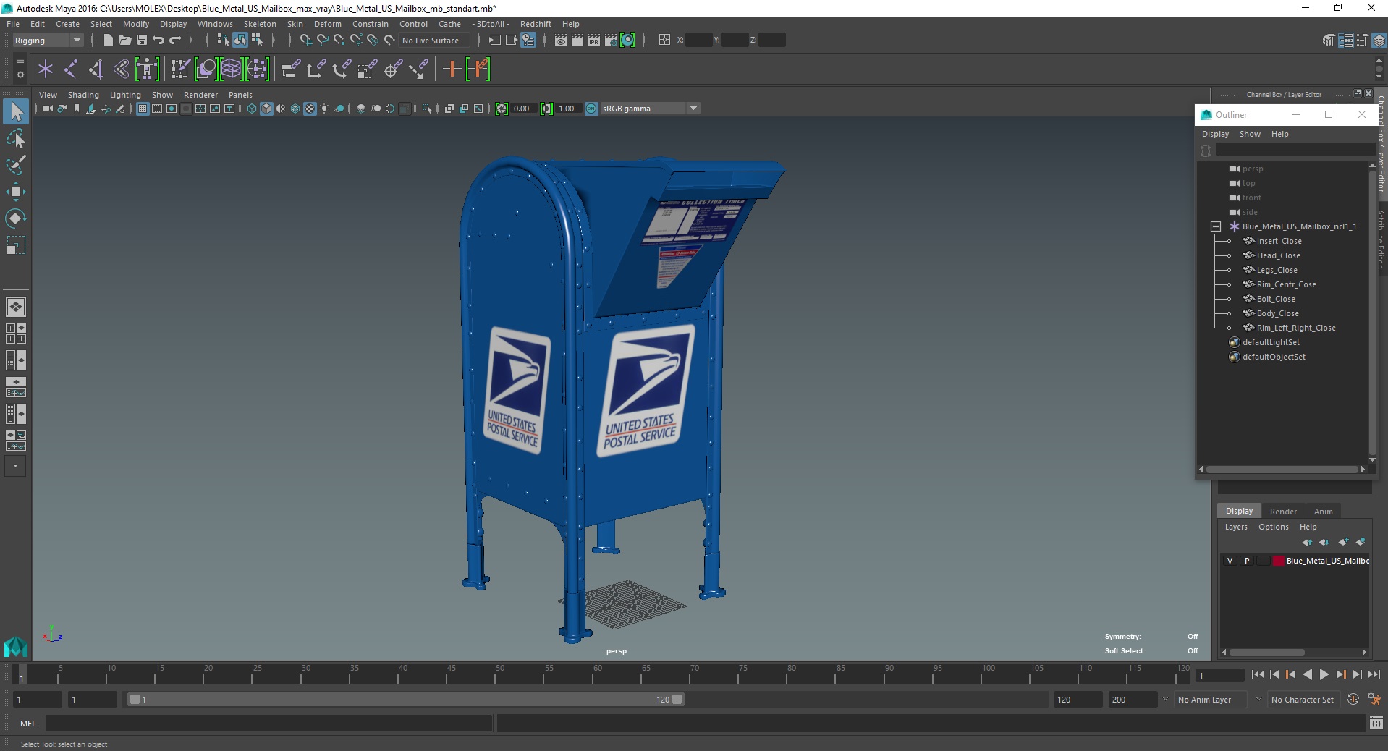The height and width of the screenshot is (751, 1388).
Task: Toggle P playback of Blue_Metal_US_Mailbox layer
Action: click(x=1247, y=561)
